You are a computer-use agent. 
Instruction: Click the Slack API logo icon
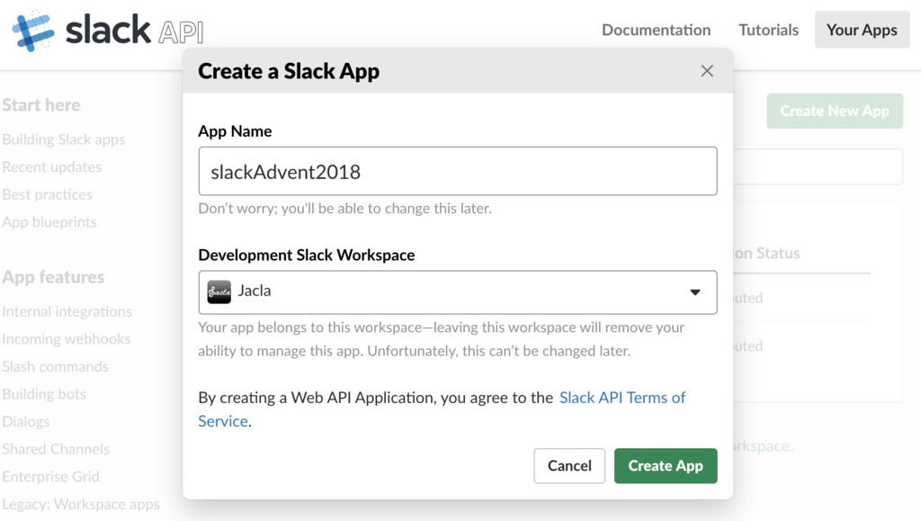[33, 31]
